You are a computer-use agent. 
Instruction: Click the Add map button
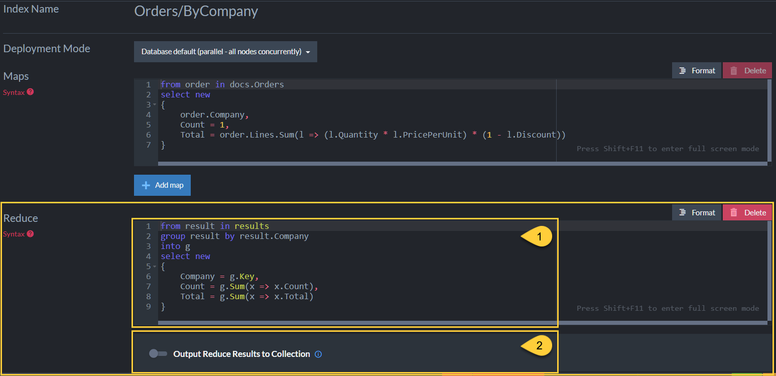(x=162, y=185)
